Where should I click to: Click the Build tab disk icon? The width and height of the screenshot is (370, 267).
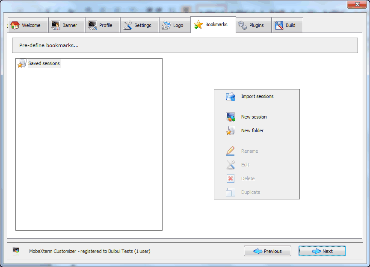279,25
